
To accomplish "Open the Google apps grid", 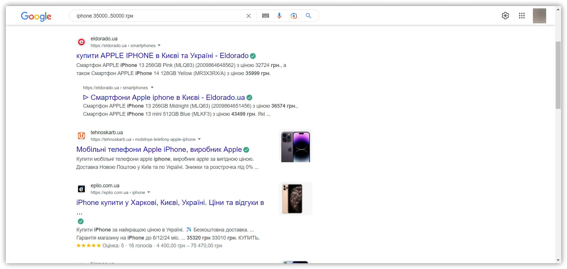I will (522, 16).
